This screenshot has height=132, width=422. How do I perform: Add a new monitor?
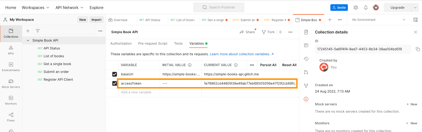(412, 123)
